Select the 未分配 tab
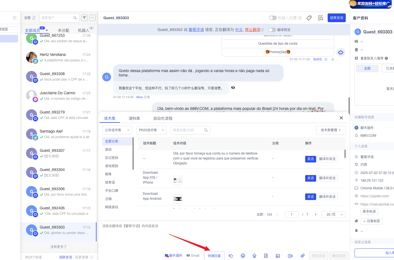Viewport: 394px width, 260px height. tap(63, 30)
